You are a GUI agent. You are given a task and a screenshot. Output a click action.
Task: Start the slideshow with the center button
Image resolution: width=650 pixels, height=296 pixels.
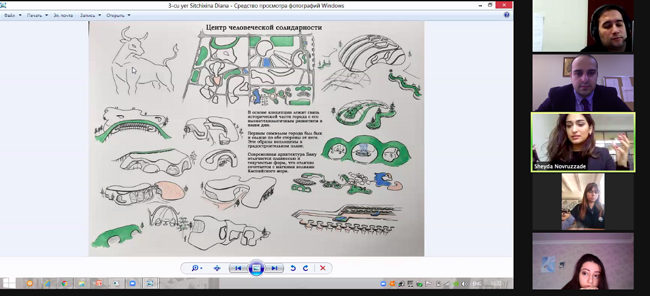(x=256, y=268)
